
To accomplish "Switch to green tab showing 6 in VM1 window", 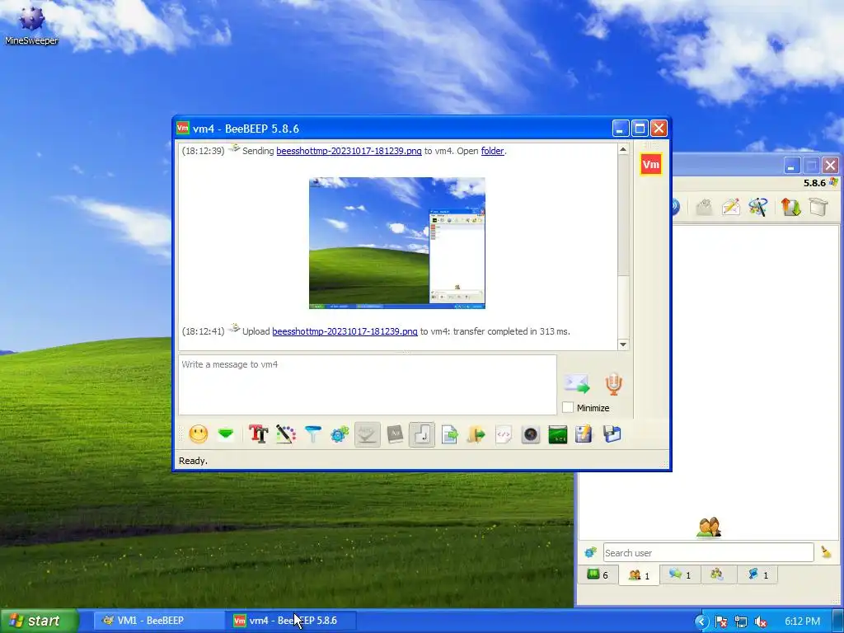I will click(x=598, y=574).
